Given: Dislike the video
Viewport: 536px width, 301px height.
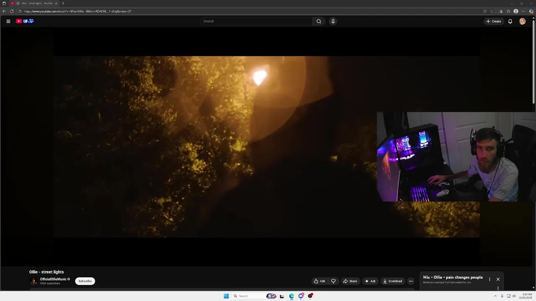Looking at the screenshot, I should pyautogui.click(x=333, y=281).
